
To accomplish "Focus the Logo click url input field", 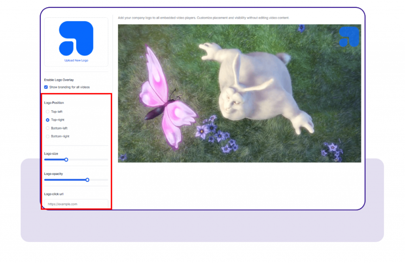I will 76,204.
